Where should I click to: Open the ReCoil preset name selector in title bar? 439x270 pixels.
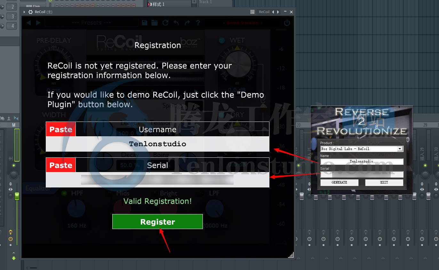264,12
